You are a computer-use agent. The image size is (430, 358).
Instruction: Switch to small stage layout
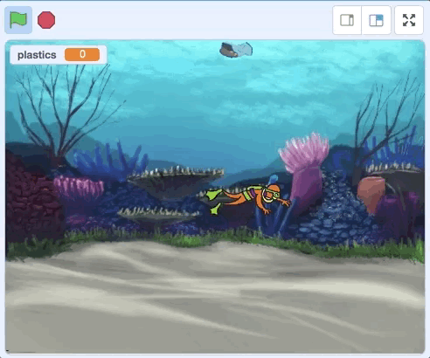click(347, 20)
